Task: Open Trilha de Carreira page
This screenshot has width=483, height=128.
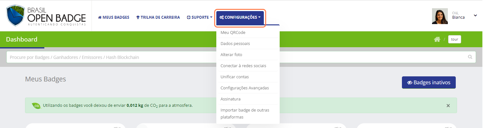Action: pyautogui.click(x=158, y=17)
